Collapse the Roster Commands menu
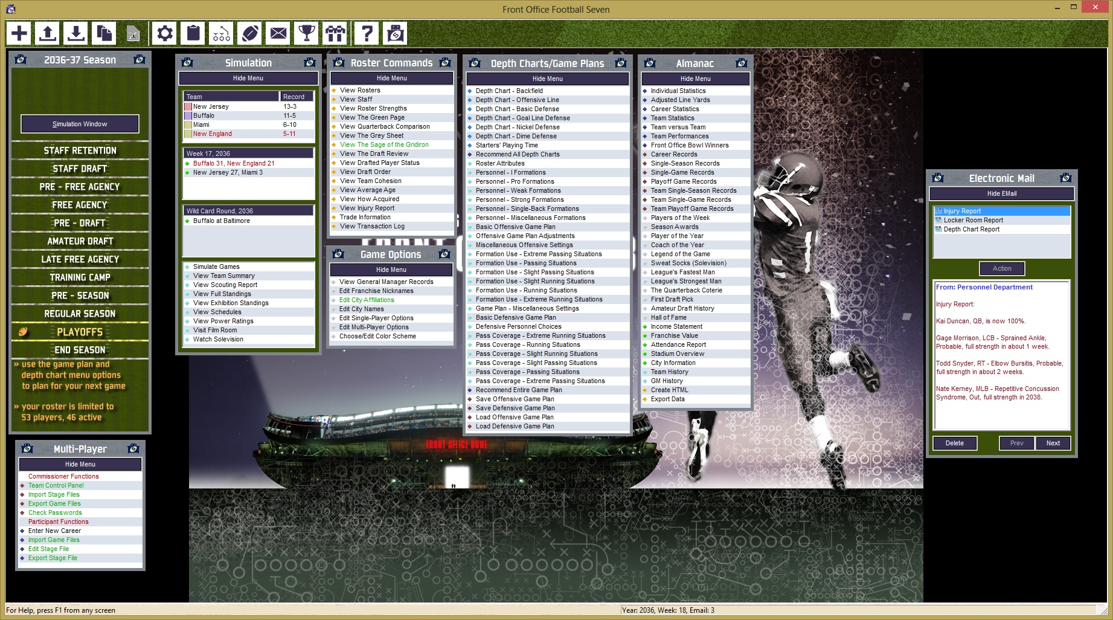Screen dimensions: 1113x620 (x=391, y=78)
